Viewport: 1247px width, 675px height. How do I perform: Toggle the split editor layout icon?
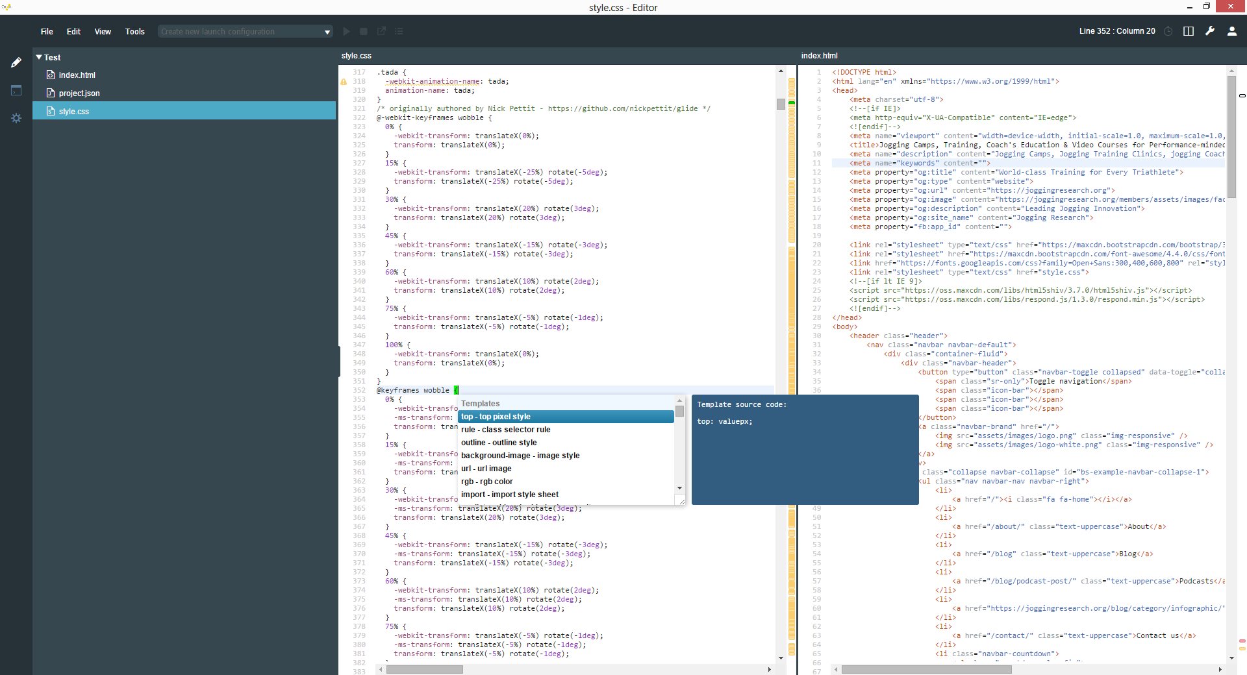click(x=1189, y=31)
